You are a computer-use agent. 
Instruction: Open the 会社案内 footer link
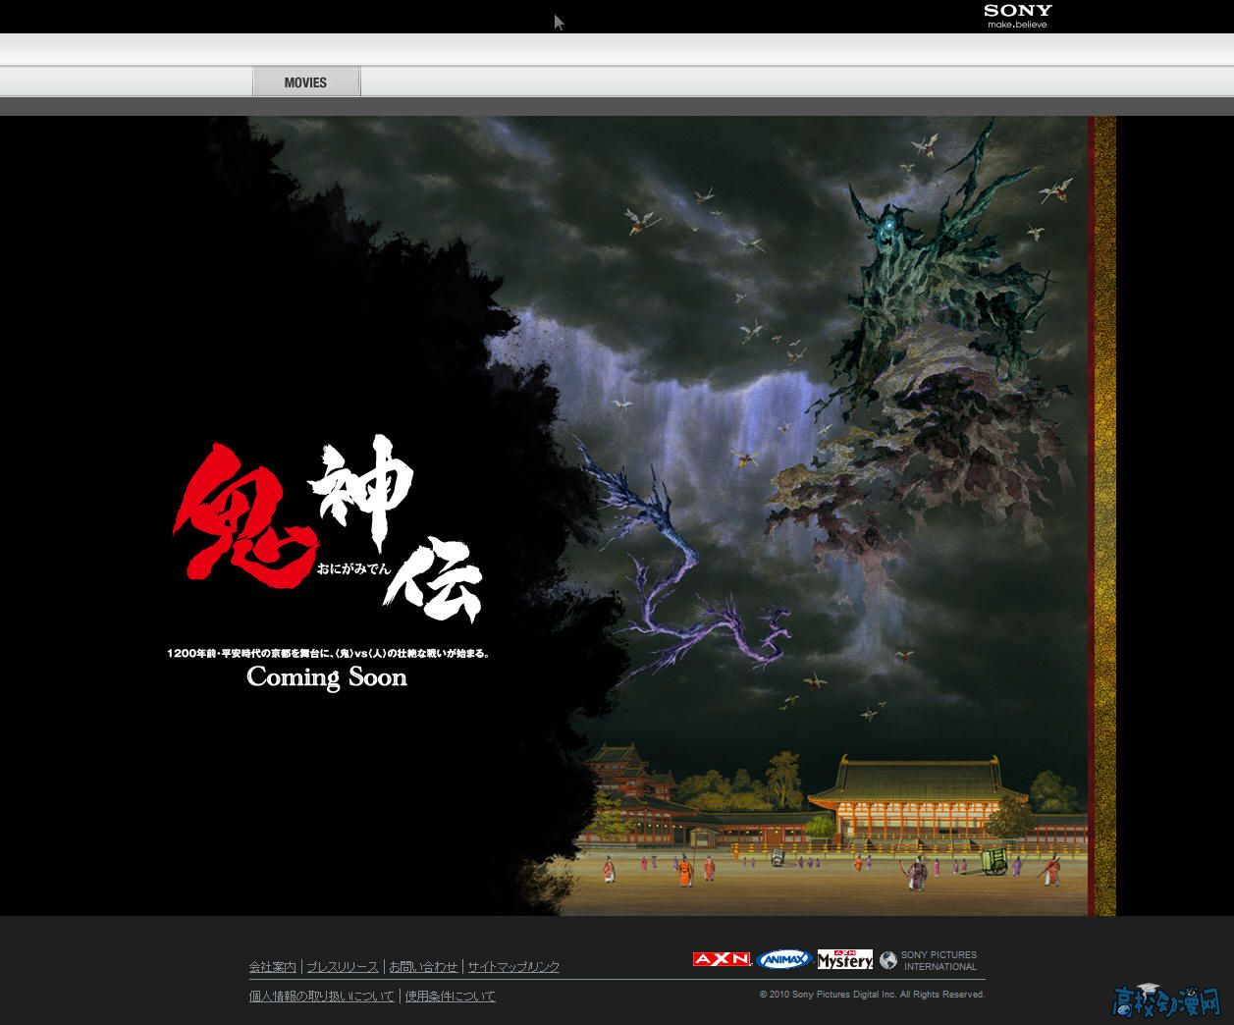point(273,967)
